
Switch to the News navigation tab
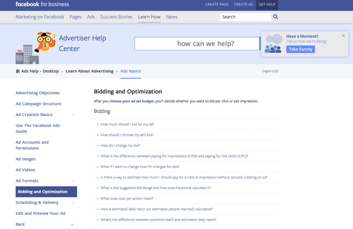172,17
